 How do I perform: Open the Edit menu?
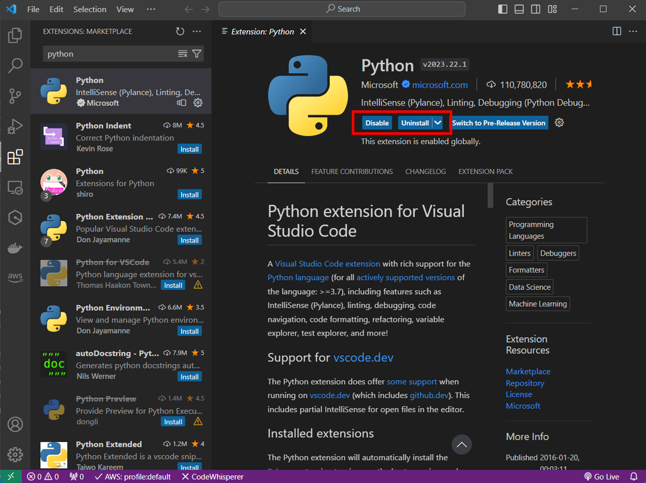[x=56, y=9]
